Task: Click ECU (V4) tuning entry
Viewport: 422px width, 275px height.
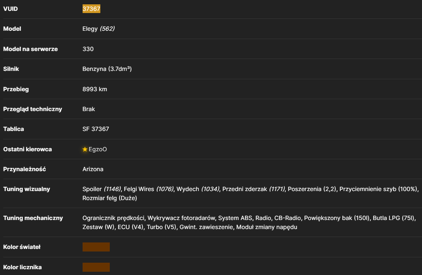Action: 130,227
